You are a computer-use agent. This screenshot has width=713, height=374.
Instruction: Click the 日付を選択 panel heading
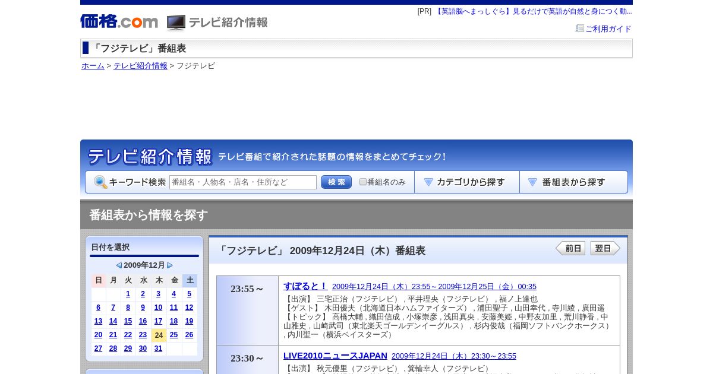coord(111,248)
